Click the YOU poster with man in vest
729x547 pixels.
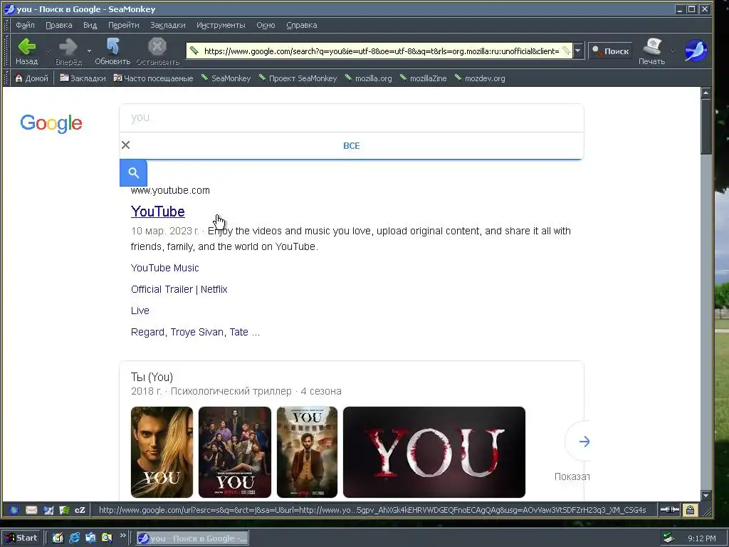pyautogui.click(x=307, y=452)
